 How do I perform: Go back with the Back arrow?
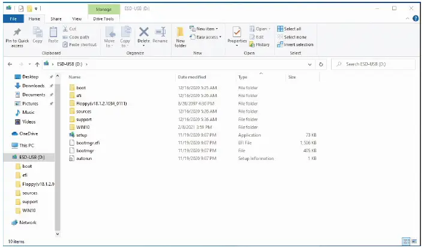coord(10,64)
